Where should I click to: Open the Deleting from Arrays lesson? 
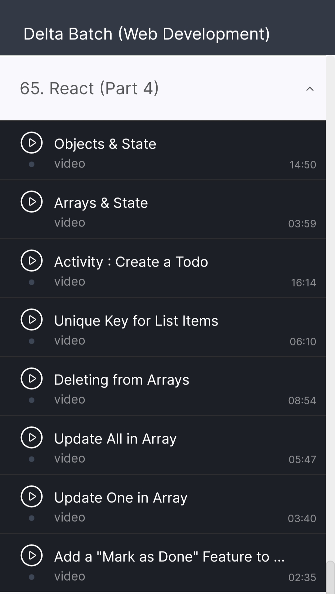(122, 380)
